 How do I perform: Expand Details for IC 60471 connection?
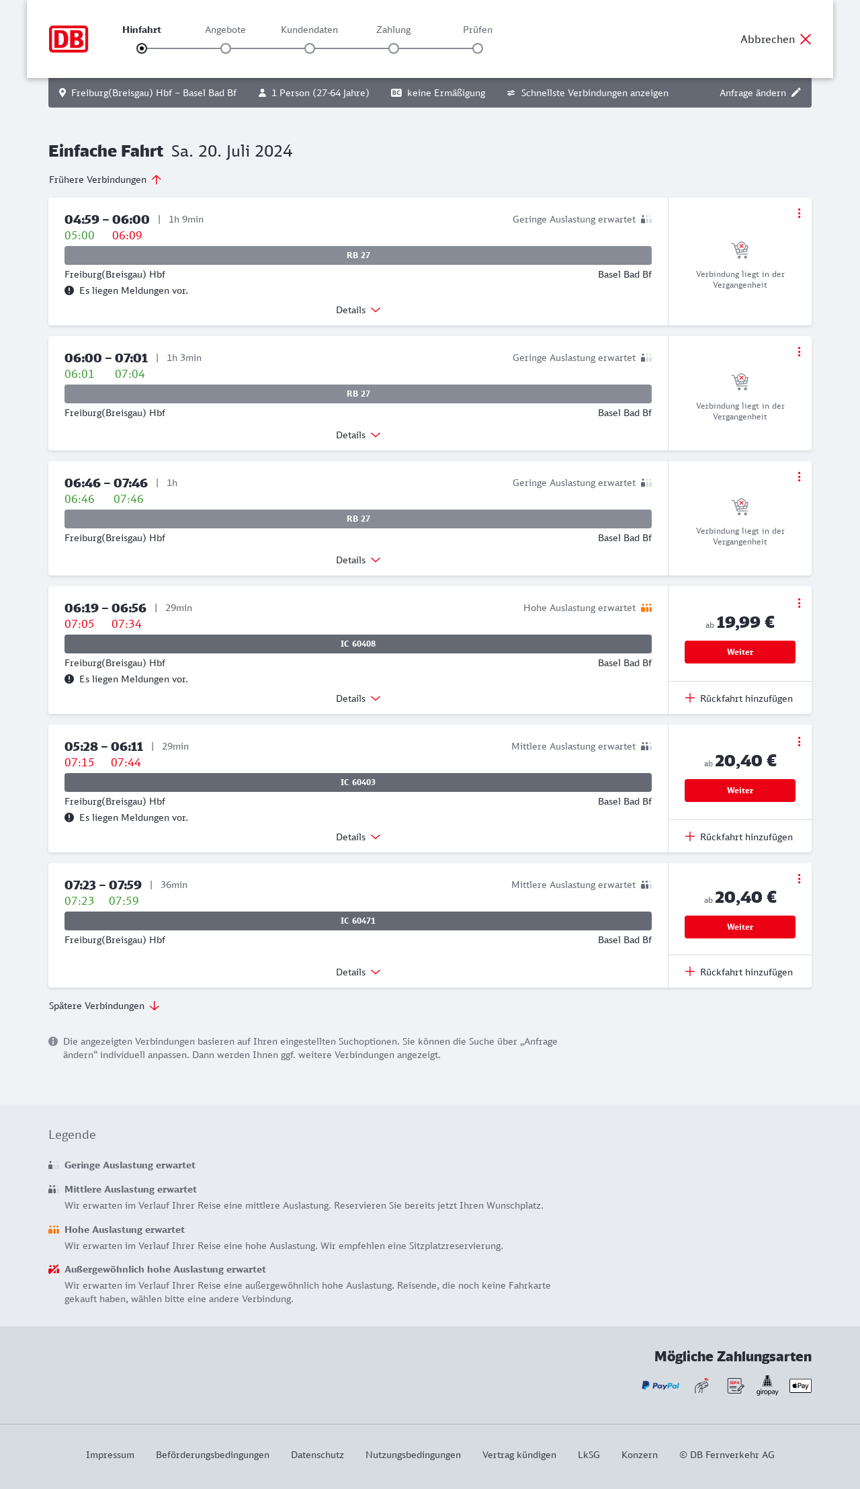pyautogui.click(x=358, y=972)
